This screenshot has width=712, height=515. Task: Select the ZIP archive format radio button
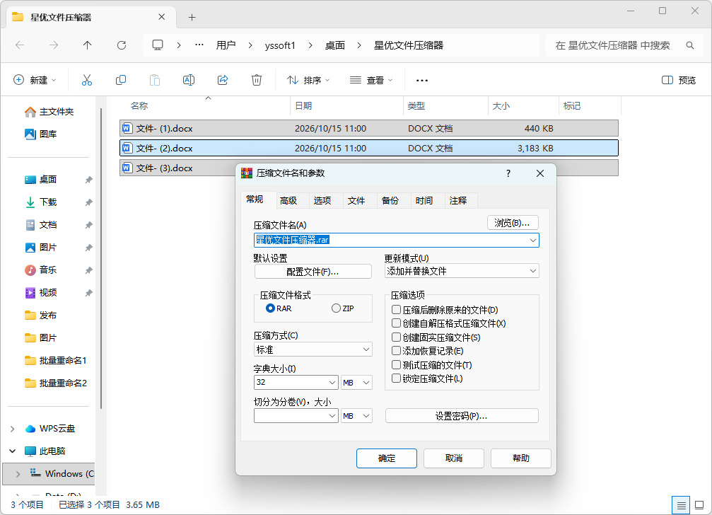pyautogui.click(x=336, y=308)
